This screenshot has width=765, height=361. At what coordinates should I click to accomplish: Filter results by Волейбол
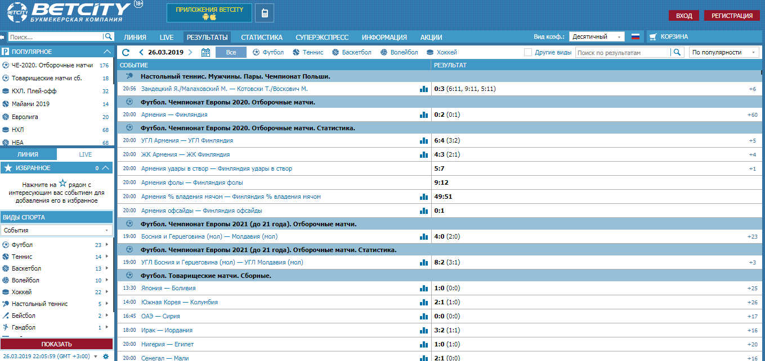(x=399, y=52)
